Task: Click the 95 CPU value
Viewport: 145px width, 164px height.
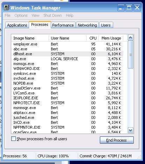Action: (x=93, y=44)
